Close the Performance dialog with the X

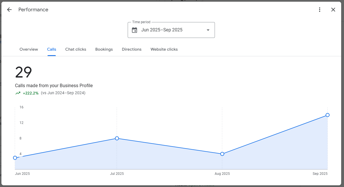pos(333,10)
